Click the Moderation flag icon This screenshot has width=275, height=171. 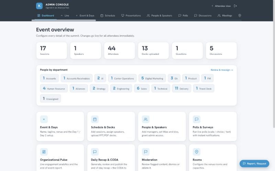tap(145, 152)
